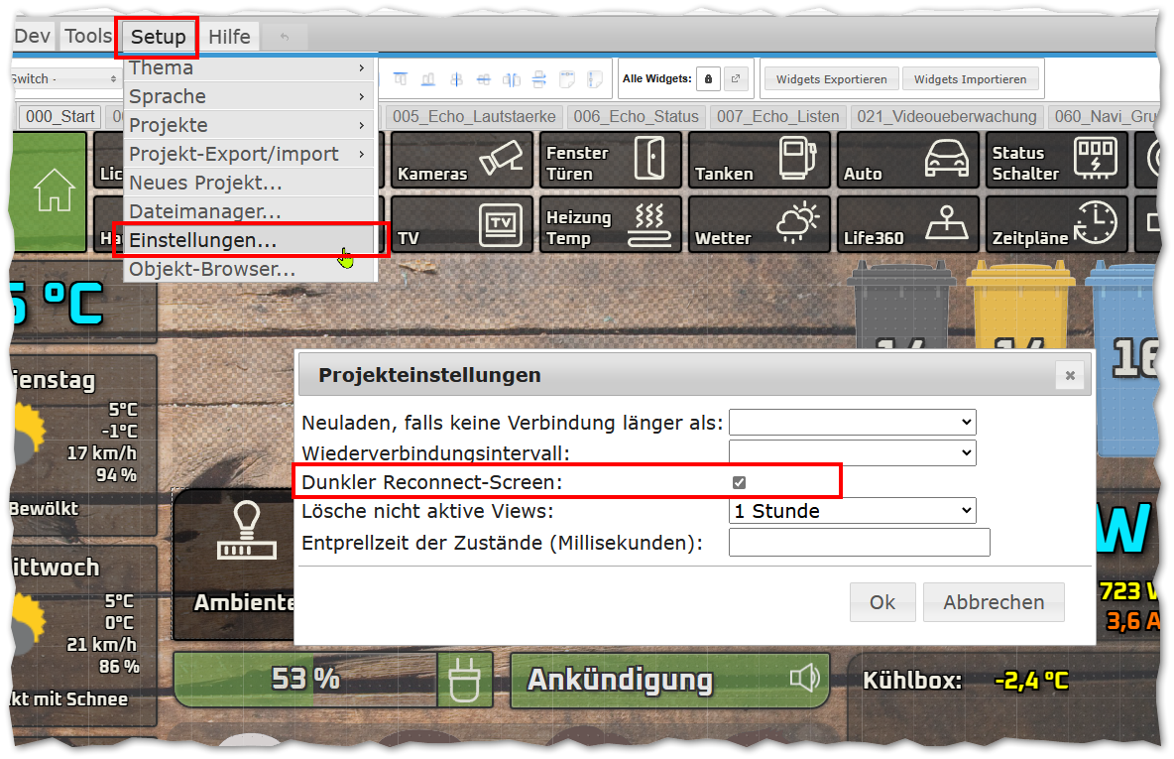Image resolution: width=1174 pixels, height=759 pixels.
Task: Click the undo arrow beside Hilfe
Action: [285, 37]
